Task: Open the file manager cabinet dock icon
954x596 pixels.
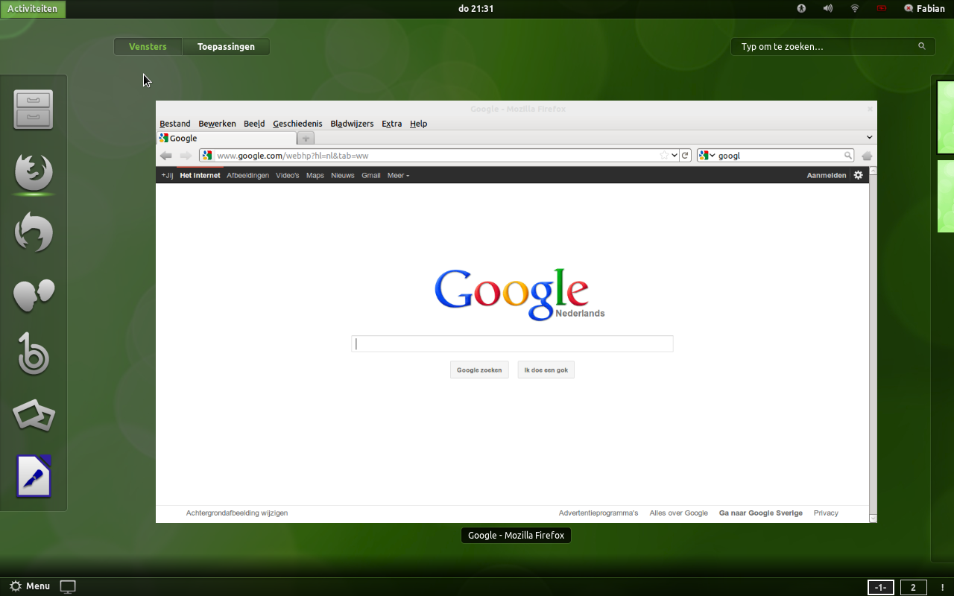Action: coord(34,110)
